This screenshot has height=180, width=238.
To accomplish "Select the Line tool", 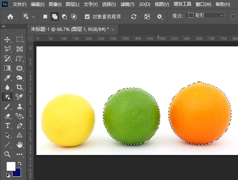I will point(7,145).
